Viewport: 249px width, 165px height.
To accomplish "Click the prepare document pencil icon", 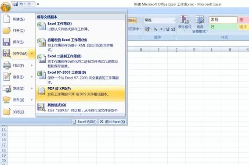I will (x=7, y=77).
